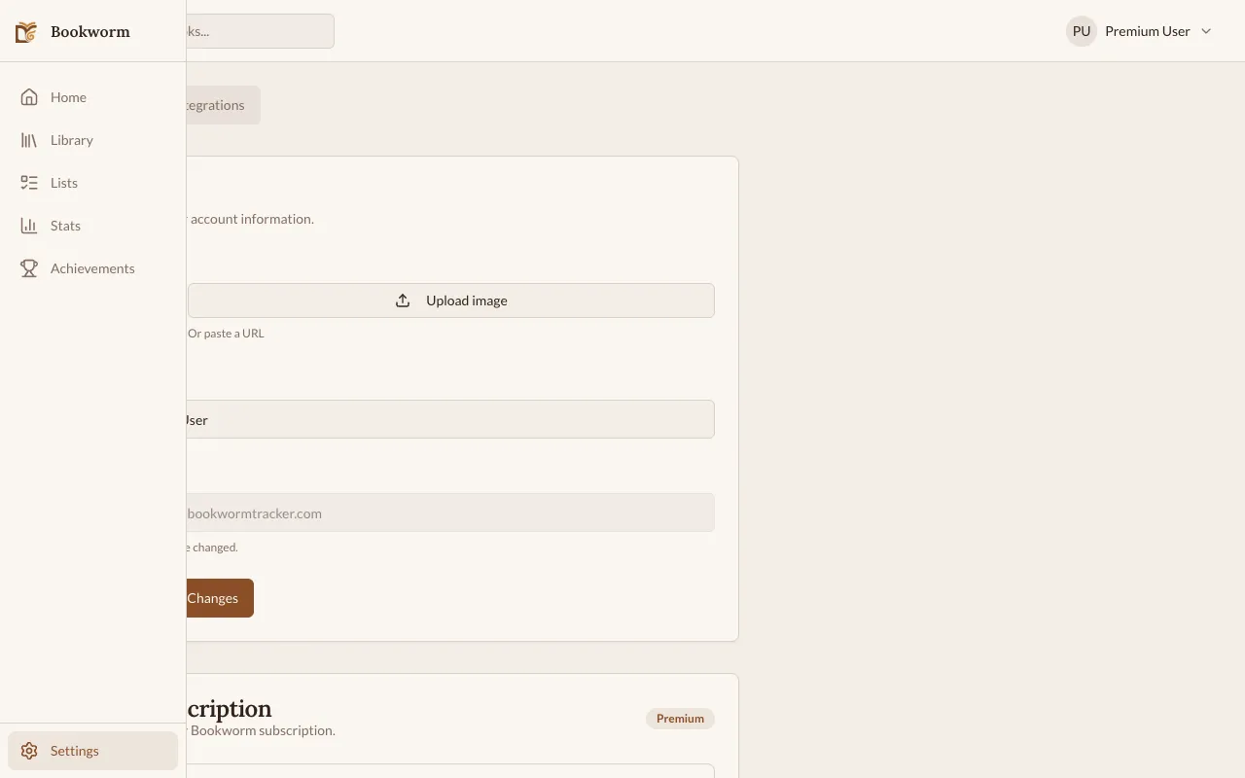Switch to the Integrations tab

(x=220, y=105)
